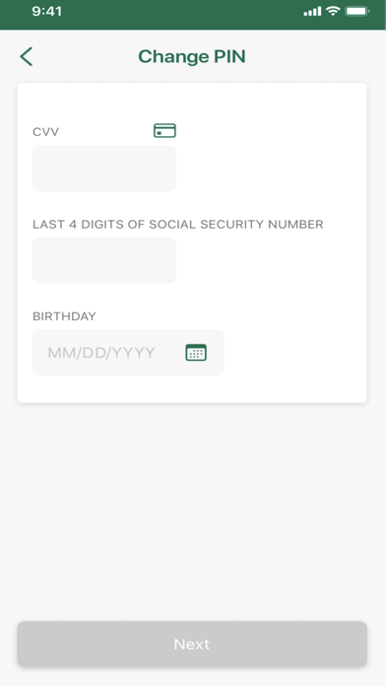The height and width of the screenshot is (686, 386).
Task: Focus the Social Security last 4 digits field
Action: (104, 260)
